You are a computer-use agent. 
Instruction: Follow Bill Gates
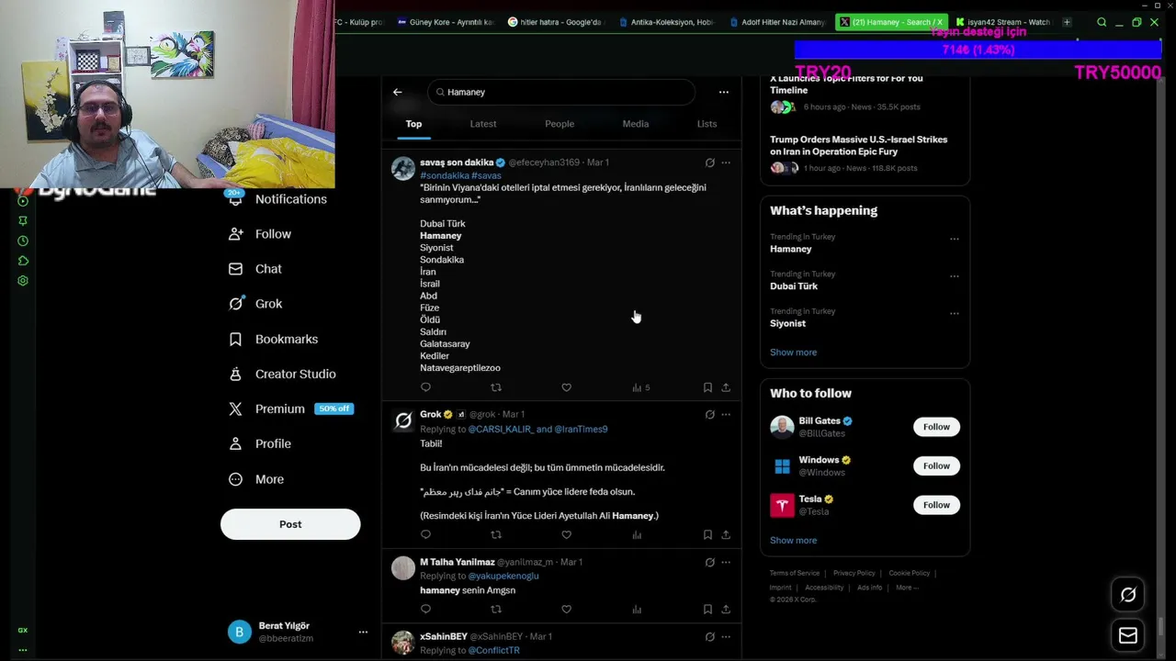click(x=936, y=427)
